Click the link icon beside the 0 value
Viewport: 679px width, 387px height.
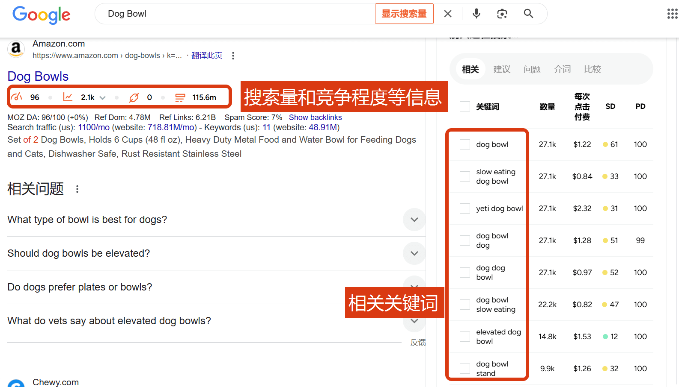(x=134, y=97)
